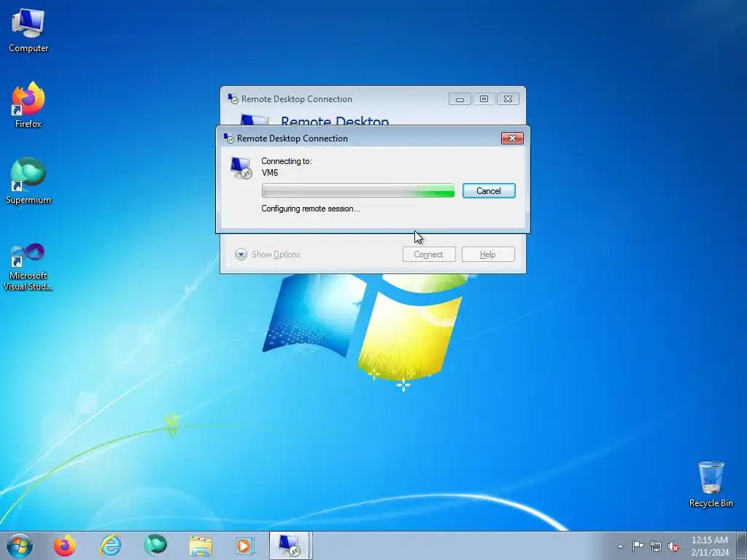The width and height of the screenshot is (747, 560).
Task: Close the background Remote Desktop Connection window
Action: [x=508, y=99]
